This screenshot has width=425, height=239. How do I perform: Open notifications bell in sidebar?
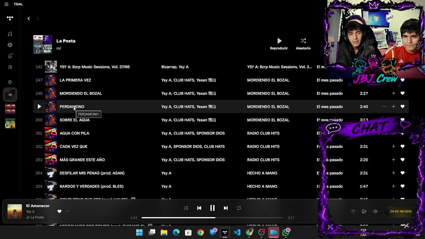(x=10, y=56)
